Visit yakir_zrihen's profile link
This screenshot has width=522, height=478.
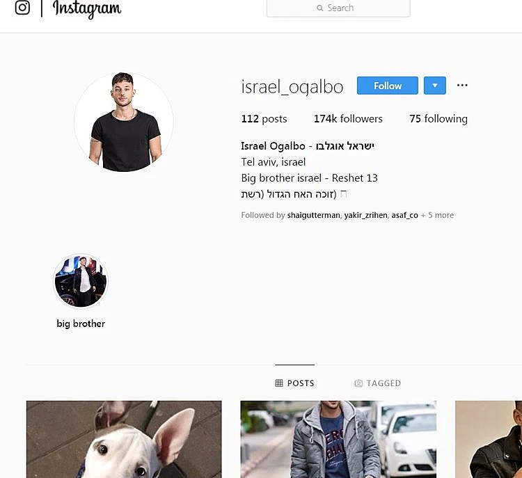(366, 216)
